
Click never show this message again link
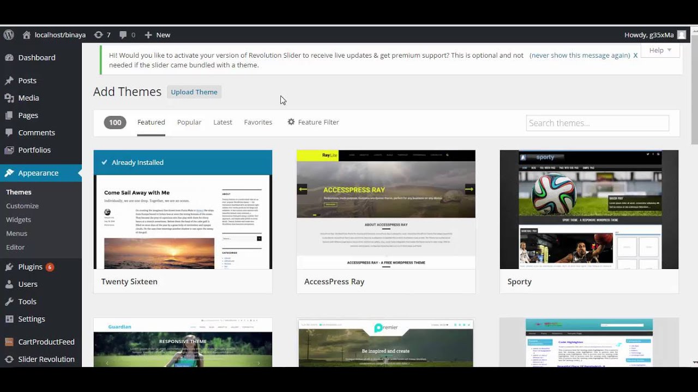click(x=580, y=56)
